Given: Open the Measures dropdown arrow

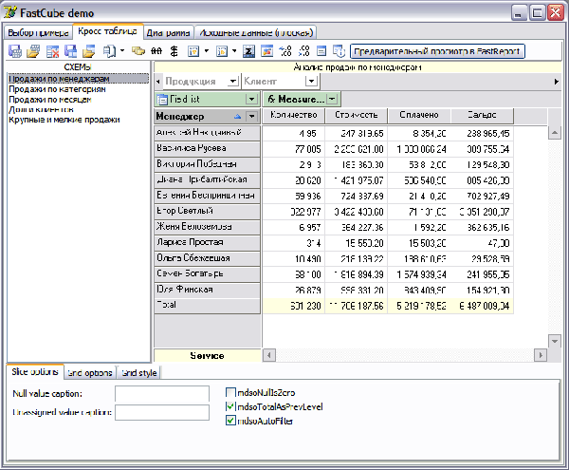Looking at the screenshot, I should [333, 99].
